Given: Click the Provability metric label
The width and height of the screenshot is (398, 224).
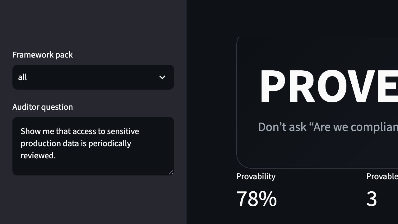Looking at the screenshot, I should click(x=256, y=176).
